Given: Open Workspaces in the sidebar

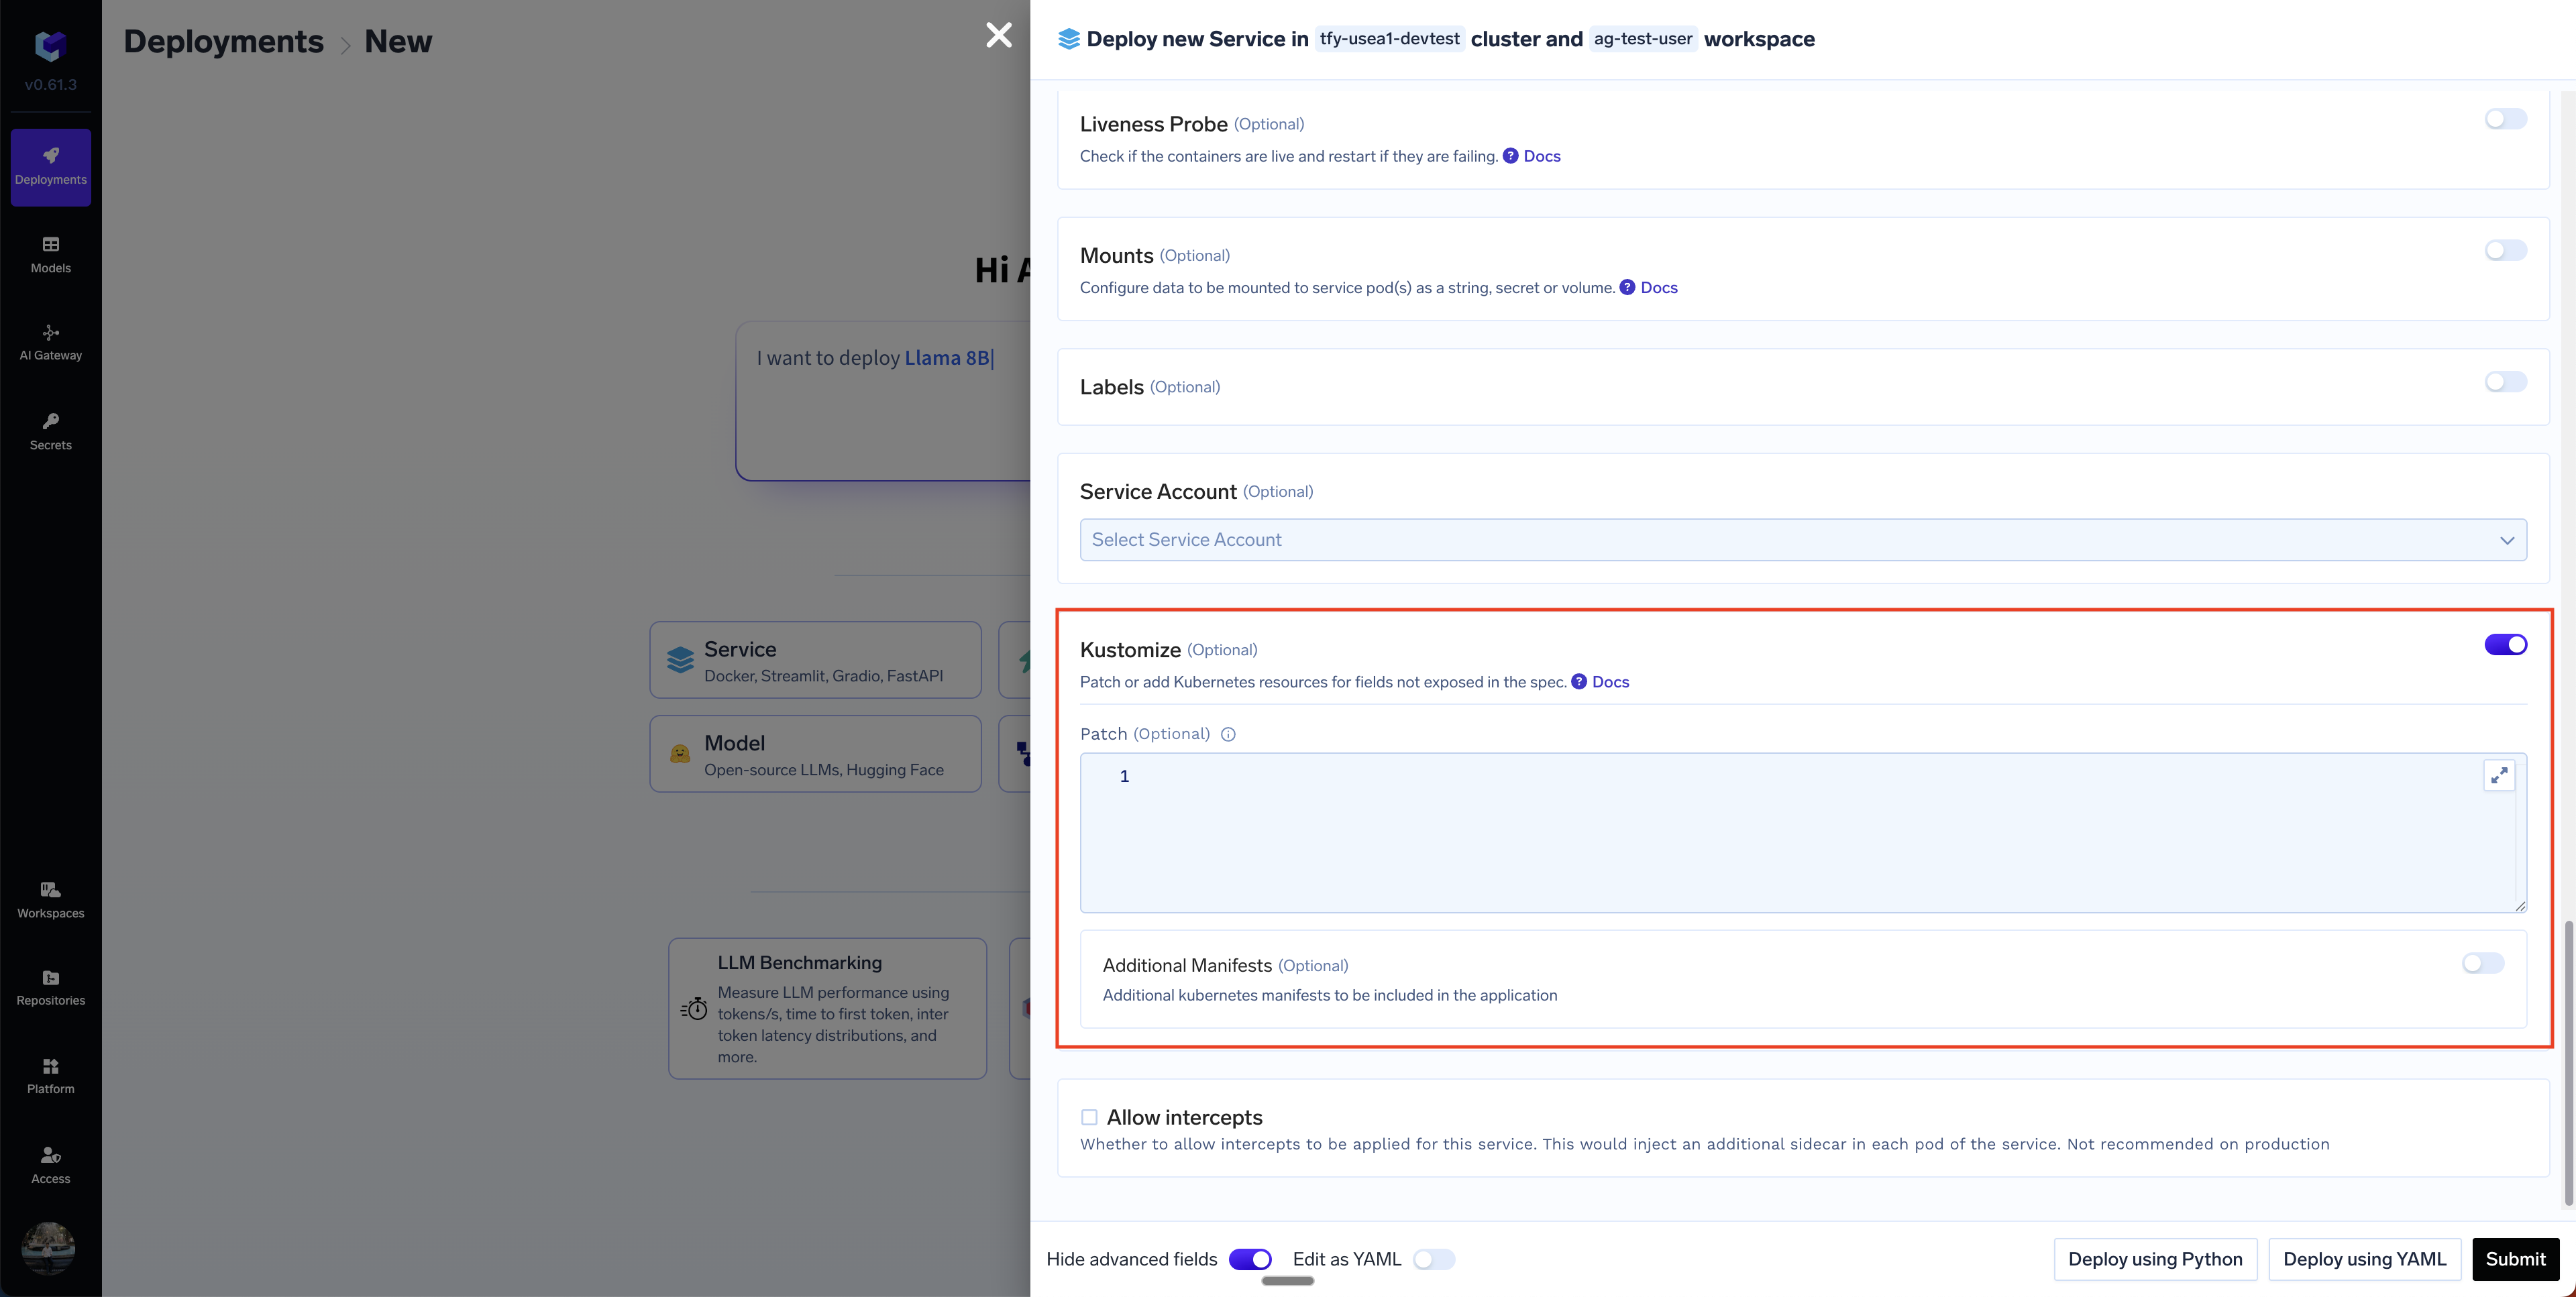Looking at the screenshot, I should point(50,900).
